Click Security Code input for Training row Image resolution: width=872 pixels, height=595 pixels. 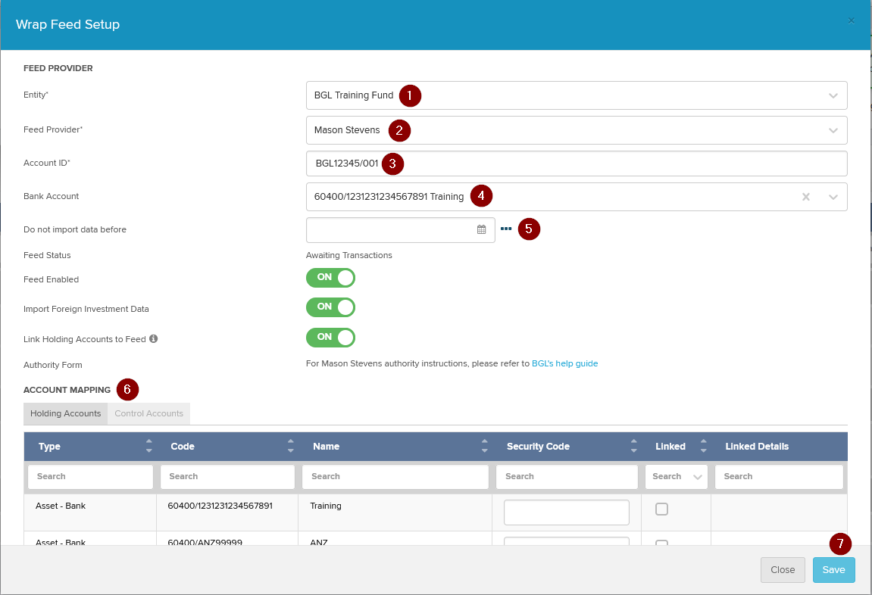pyautogui.click(x=566, y=512)
